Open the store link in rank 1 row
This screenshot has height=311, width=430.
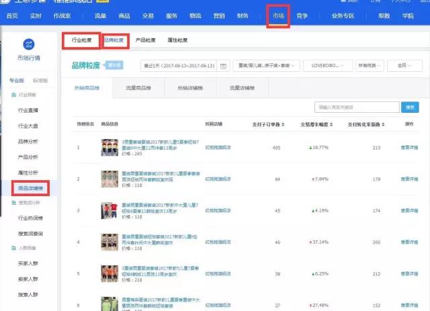tap(218, 148)
